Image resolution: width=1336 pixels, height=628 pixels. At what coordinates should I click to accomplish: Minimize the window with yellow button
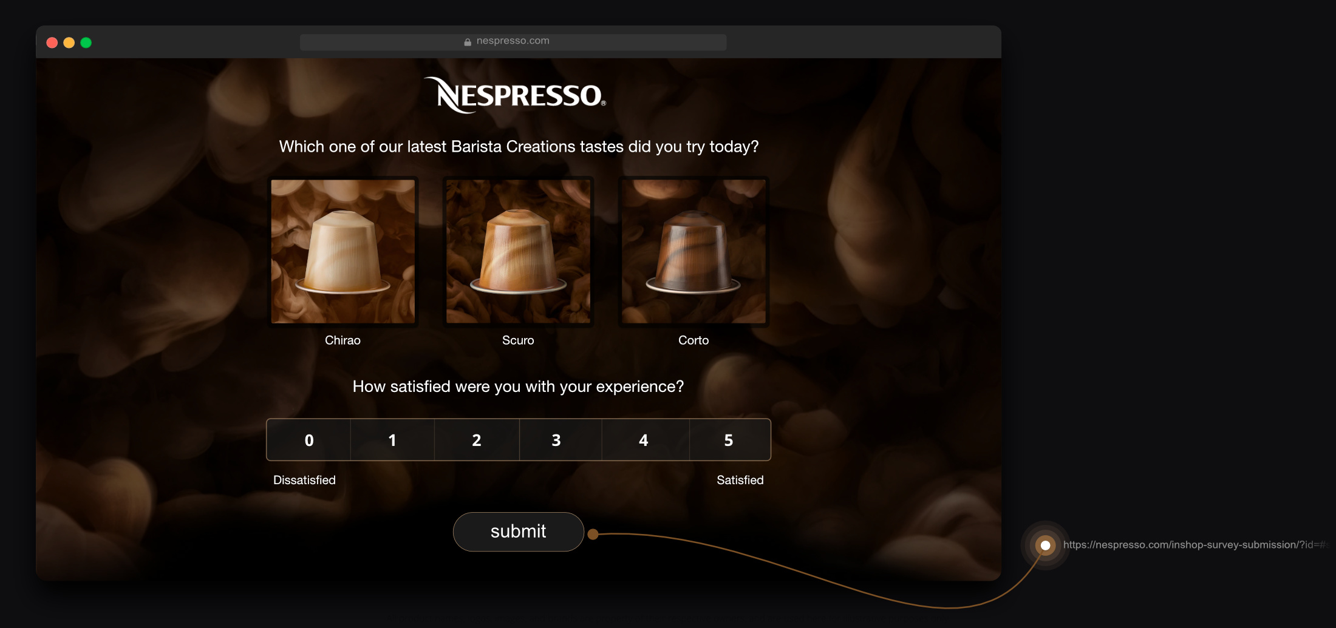coord(69,42)
